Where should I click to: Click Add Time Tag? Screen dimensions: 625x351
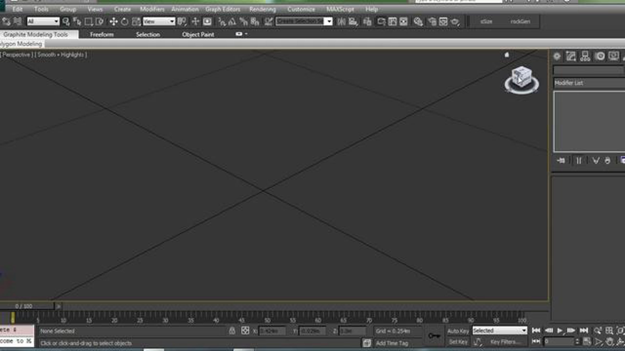[x=392, y=343]
